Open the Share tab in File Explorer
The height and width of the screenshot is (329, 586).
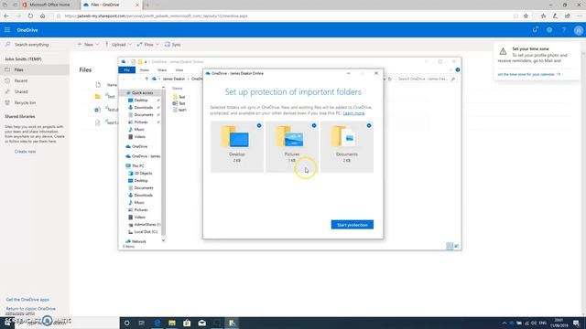162,70
